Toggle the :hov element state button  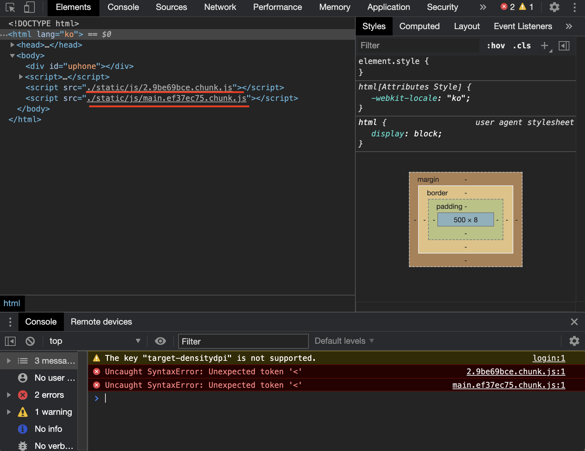(x=496, y=45)
